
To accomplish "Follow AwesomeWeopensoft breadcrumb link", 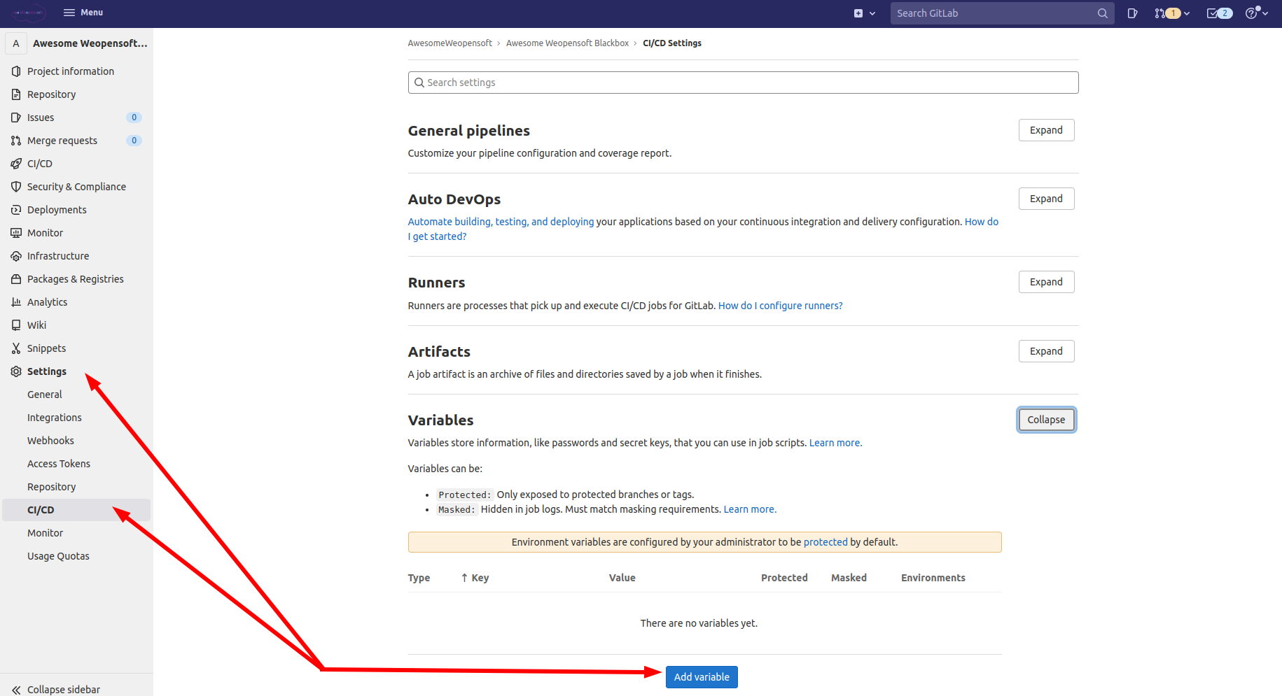I will click(x=450, y=43).
